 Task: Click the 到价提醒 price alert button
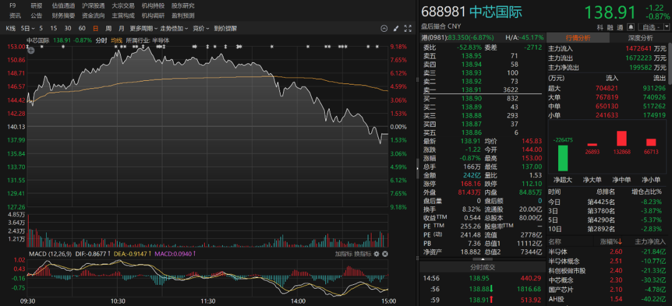225,29
